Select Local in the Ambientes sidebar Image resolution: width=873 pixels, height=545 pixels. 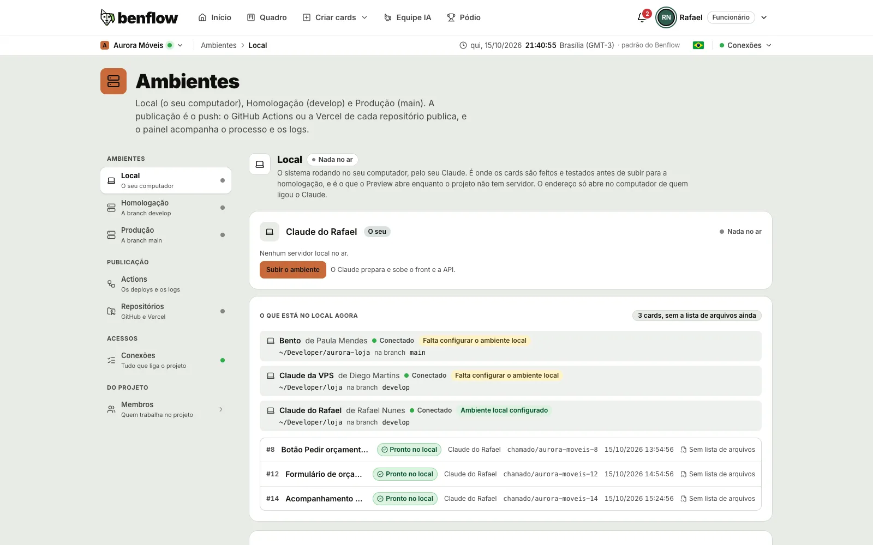click(x=166, y=180)
